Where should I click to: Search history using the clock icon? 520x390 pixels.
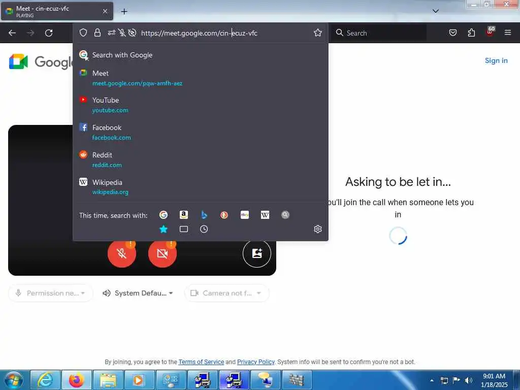(x=204, y=229)
